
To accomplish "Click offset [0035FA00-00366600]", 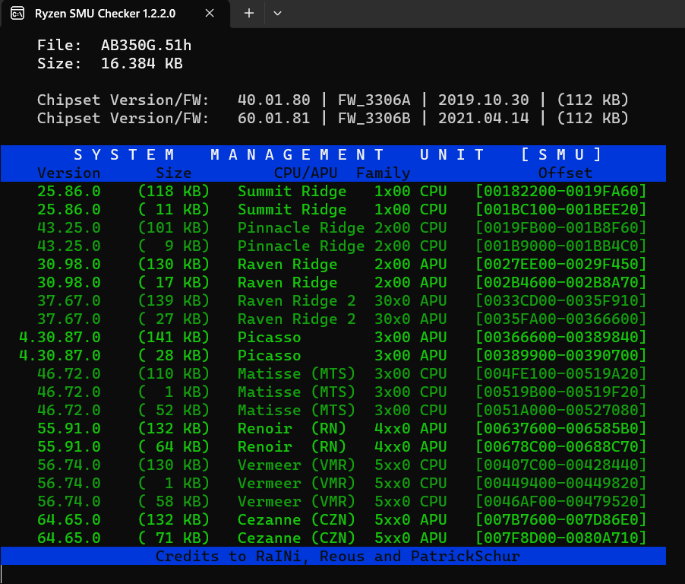I will [561, 319].
